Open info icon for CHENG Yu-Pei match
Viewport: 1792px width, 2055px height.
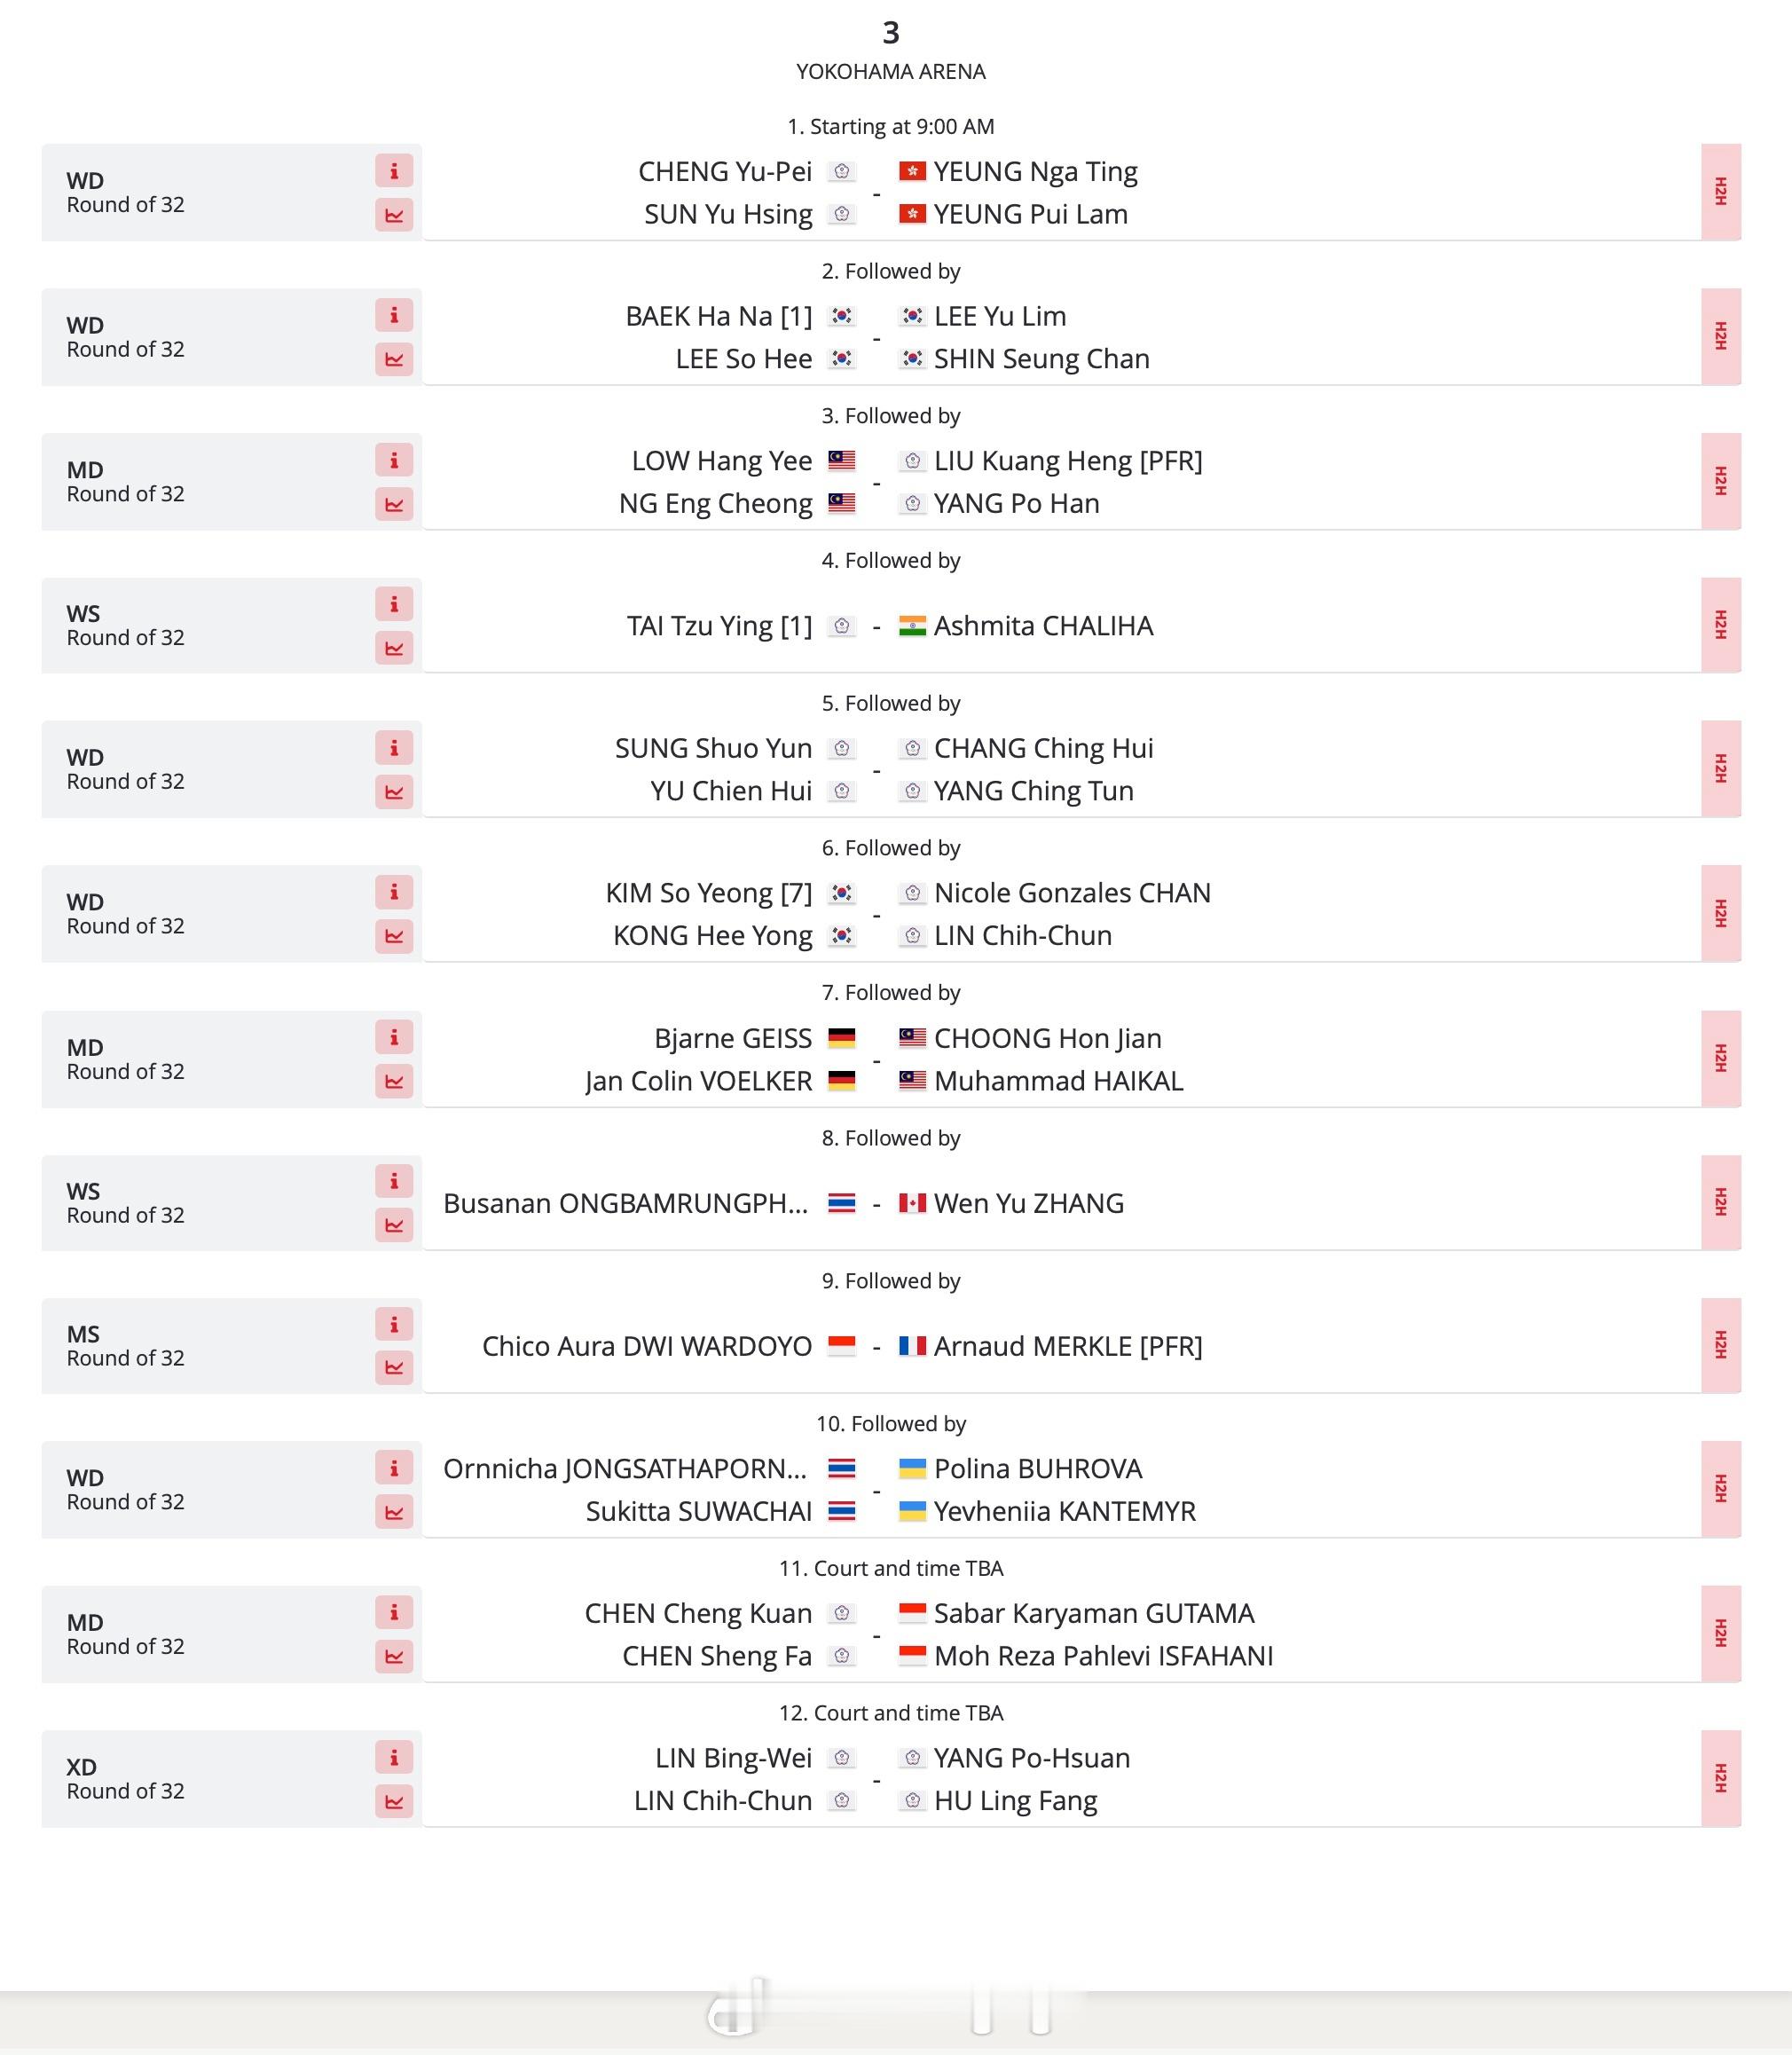pyautogui.click(x=394, y=171)
